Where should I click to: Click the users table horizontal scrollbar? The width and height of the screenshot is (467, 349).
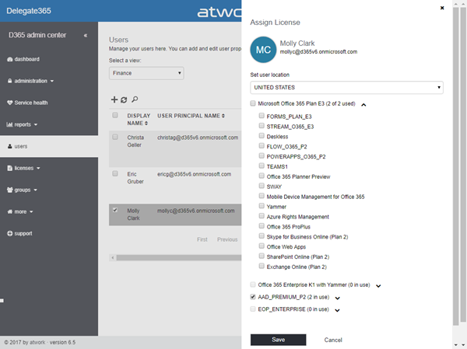179,257
